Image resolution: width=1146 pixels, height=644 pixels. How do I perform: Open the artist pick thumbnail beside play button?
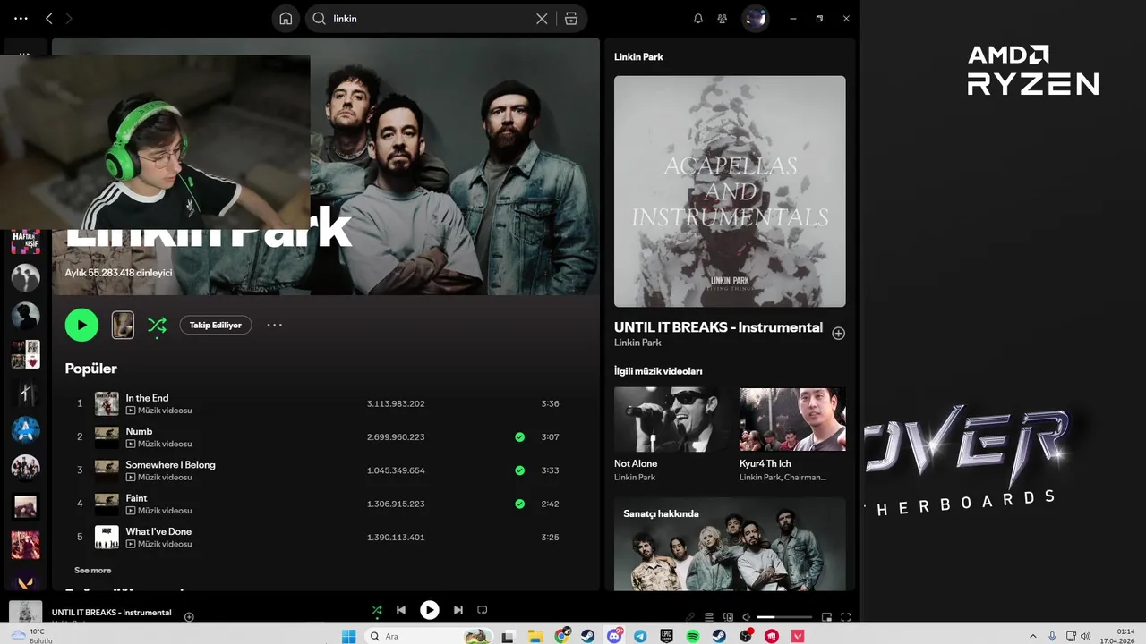tap(123, 325)
